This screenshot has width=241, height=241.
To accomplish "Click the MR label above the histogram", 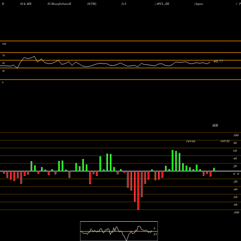I will click(215, 125).
